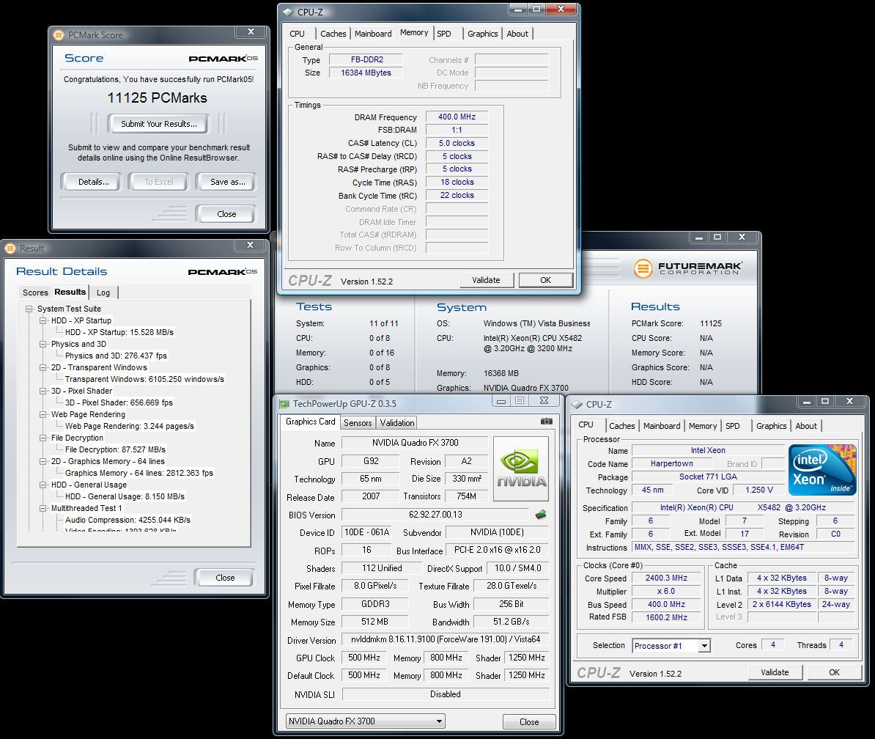
Task: Collapse the HDD - XP Startup node
Action: [43, 320]
